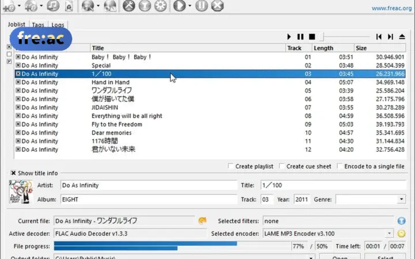Start encoding with the toolbar play icon
Viewport: 415px width, 259px height.
click(179, 6)
